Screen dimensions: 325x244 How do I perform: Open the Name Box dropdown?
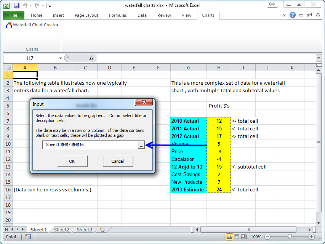[x=60, y=58]
